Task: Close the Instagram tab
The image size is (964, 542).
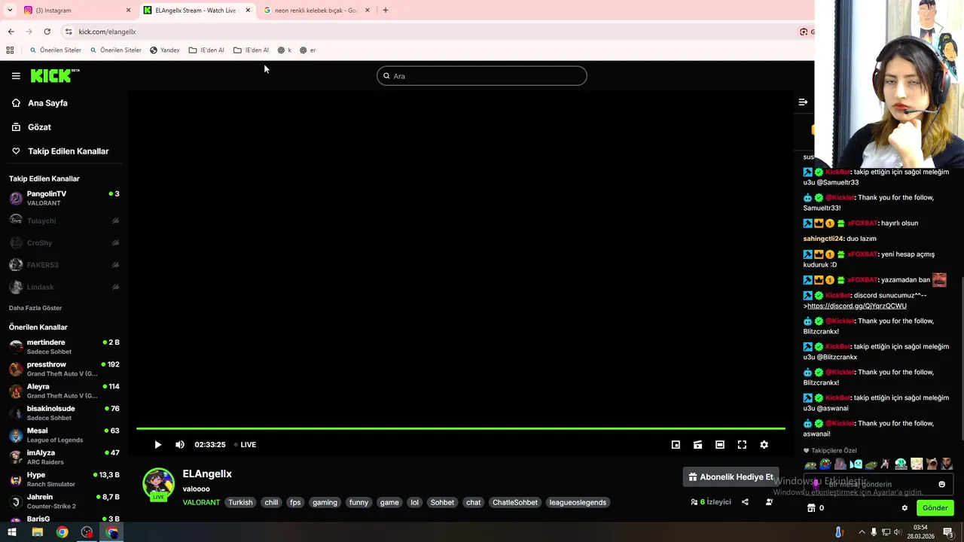Action: pyautogui.click(x=128, y=11)
